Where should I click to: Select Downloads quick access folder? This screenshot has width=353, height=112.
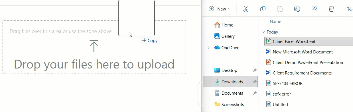(x=230, y=82)
